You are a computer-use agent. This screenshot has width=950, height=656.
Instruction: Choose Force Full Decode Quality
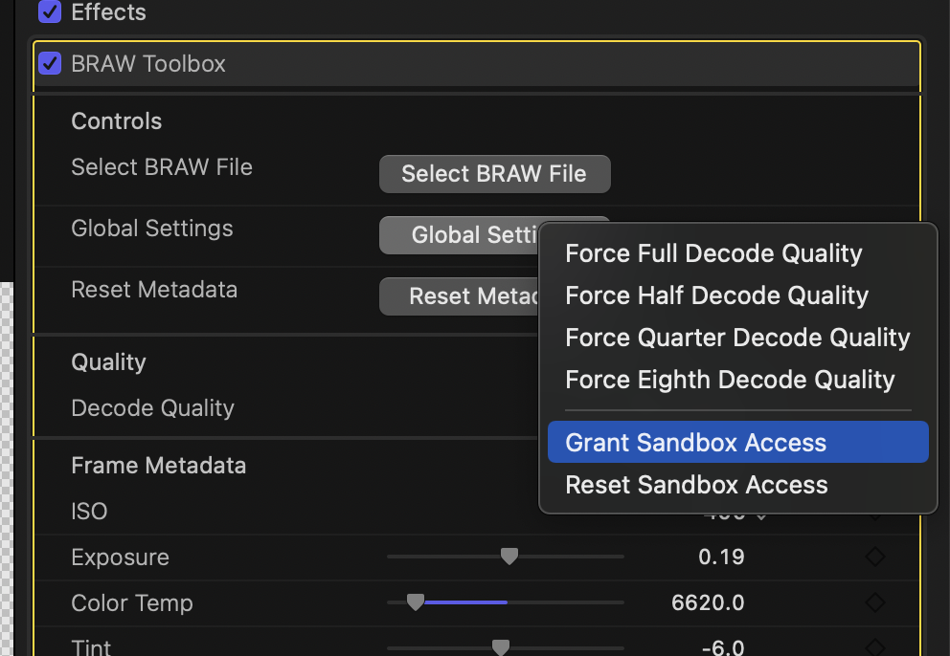pyautogui.click(x=713, y=253)
